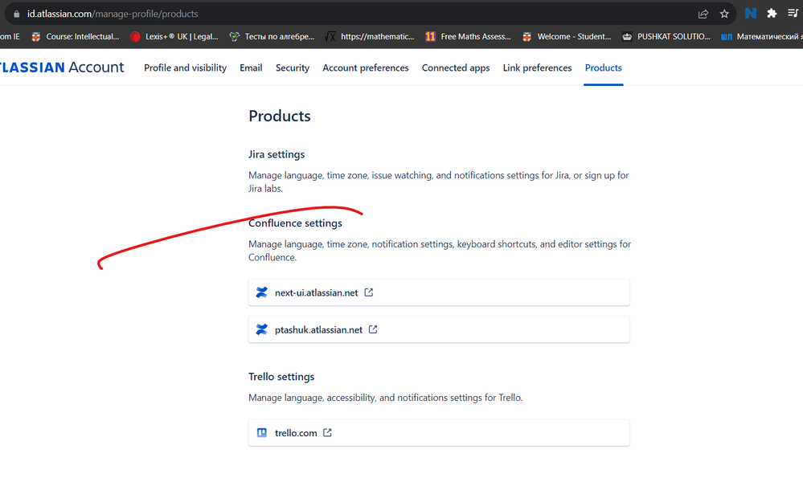Image resolution: width=803 pixels, height=482 pixels.
Task: Bookmark this page with star icon
Action: [x=724, y=14]
